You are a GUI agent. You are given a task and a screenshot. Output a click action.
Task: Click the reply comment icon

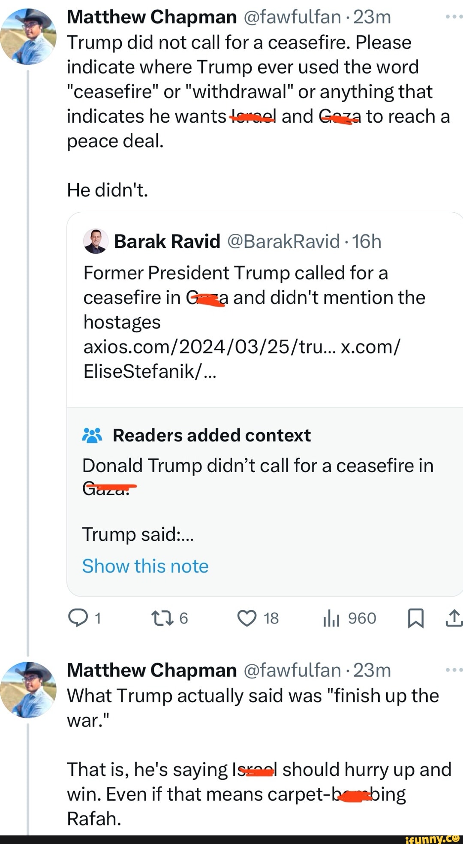click(x=78, y=618)
